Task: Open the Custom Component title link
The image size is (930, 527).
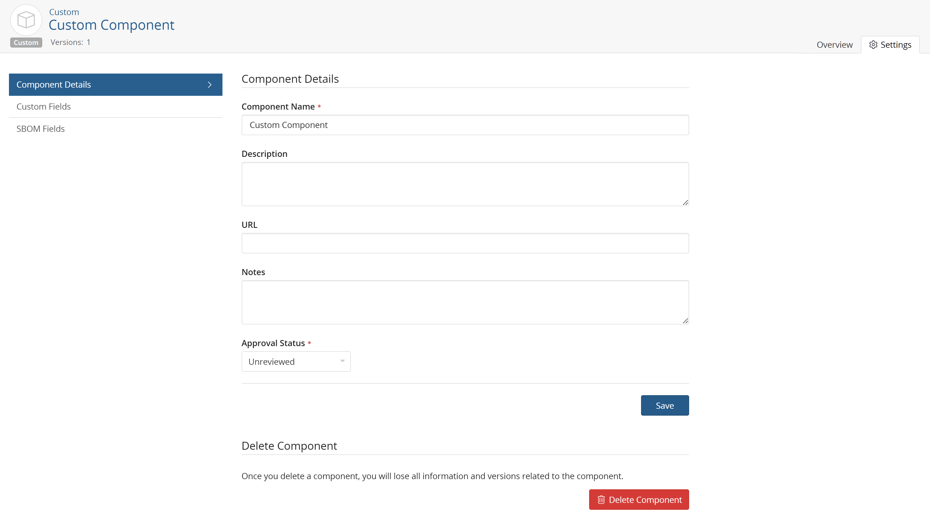Action: (x=111, y=25)
